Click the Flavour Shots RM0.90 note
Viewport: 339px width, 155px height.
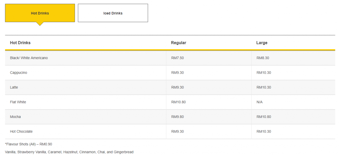coord(28,144)
